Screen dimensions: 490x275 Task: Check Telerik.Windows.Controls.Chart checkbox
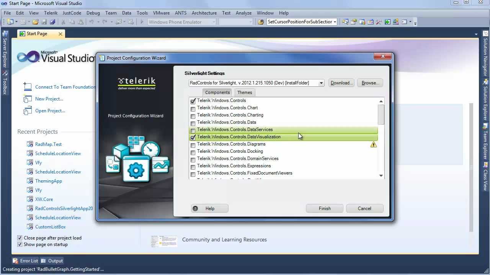[x=193, y=109]
